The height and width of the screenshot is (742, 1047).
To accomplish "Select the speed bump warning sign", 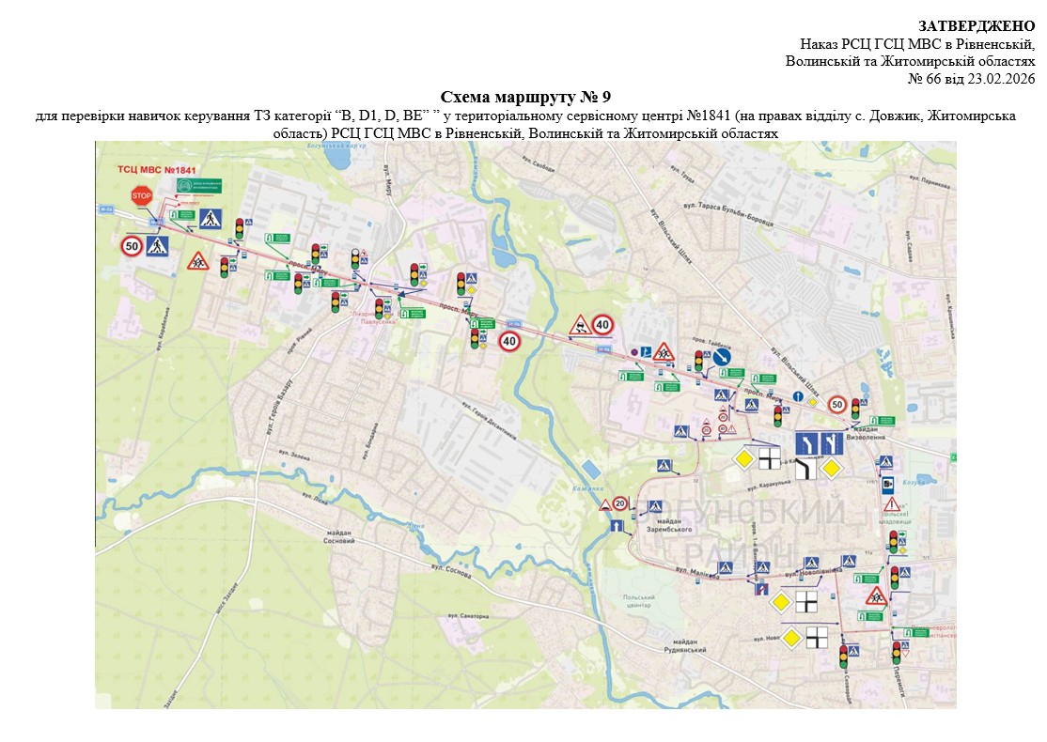I will click(x=606, y=504).
